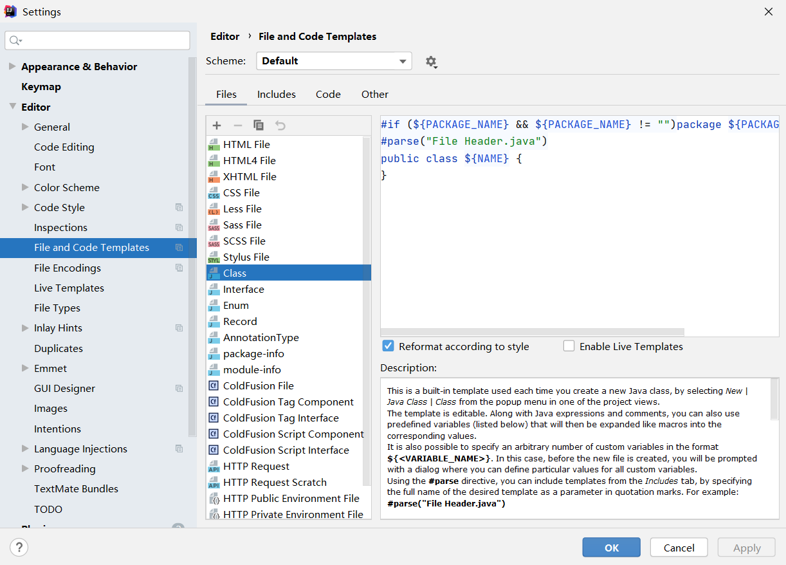Viewport: 786px width, 565px height.
Task: Click the OK button
Action: (612, 548)
